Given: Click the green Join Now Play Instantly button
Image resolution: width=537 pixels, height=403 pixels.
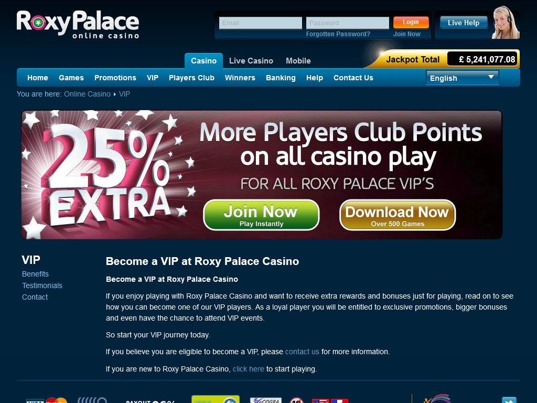Looking at the screenshot, I should tap(261, 215).
